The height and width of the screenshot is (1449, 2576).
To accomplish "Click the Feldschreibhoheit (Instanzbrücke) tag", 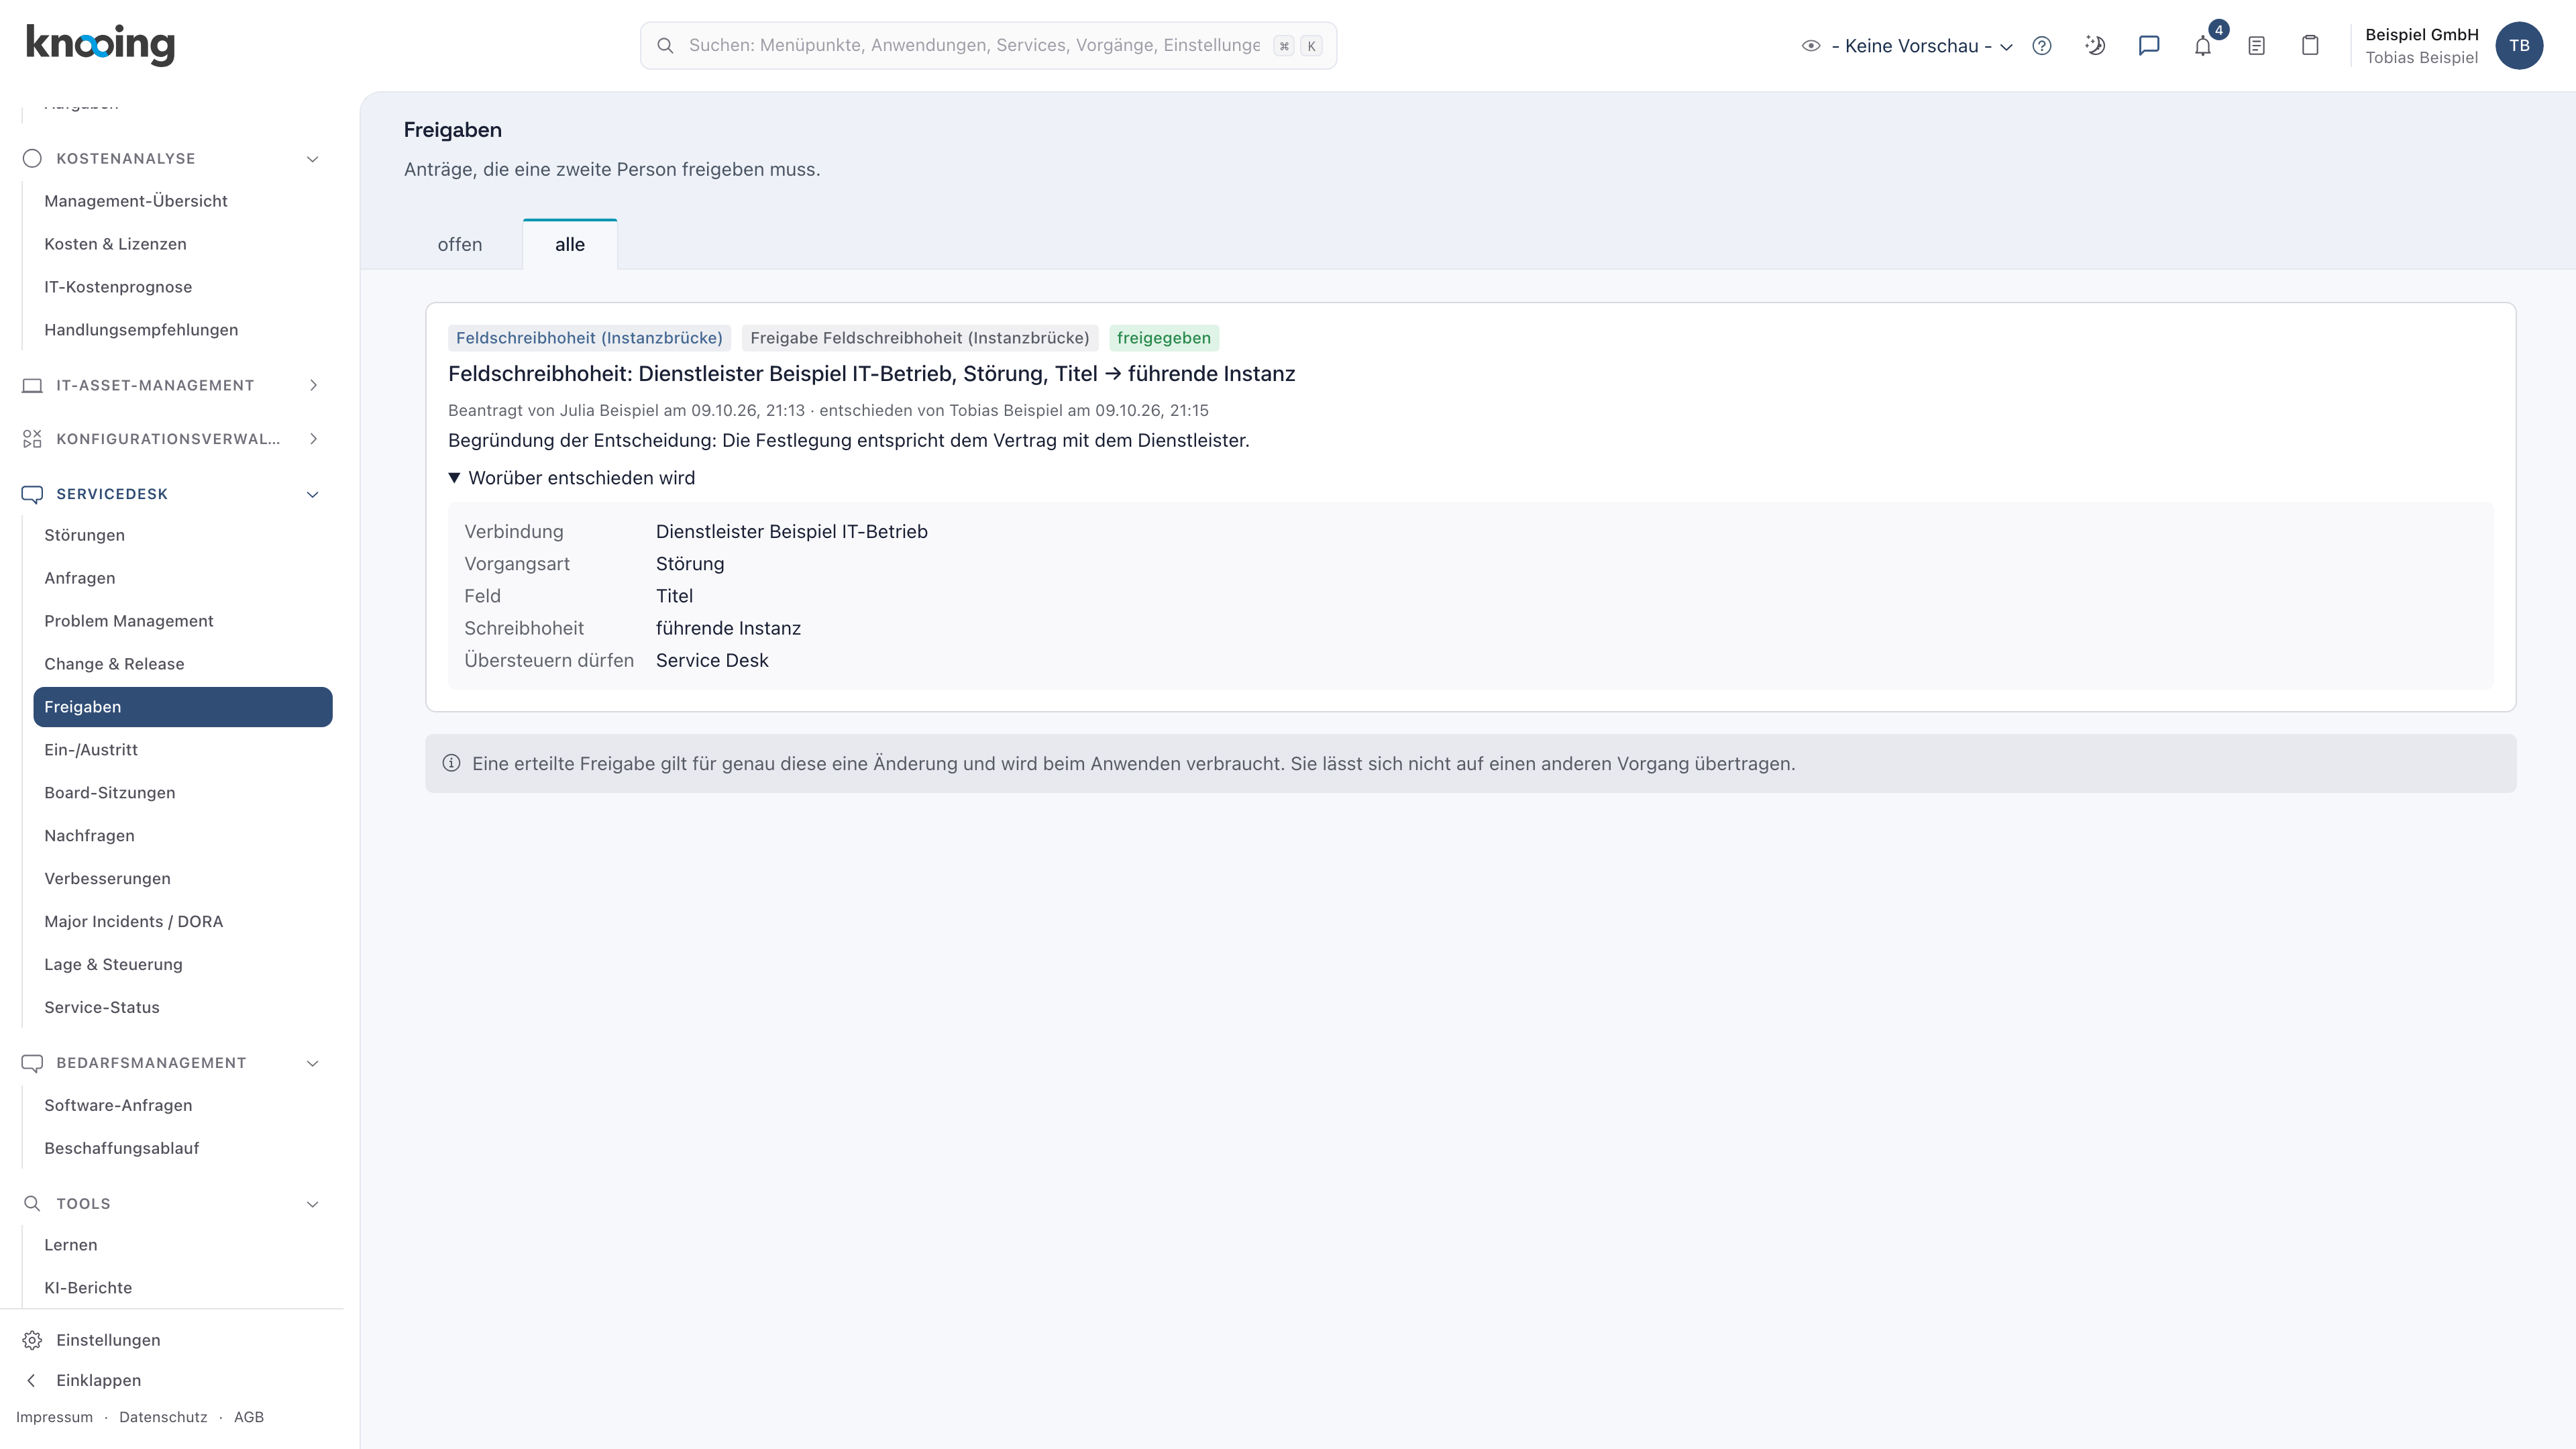I will pyautogui.click(x=589, y=338).
